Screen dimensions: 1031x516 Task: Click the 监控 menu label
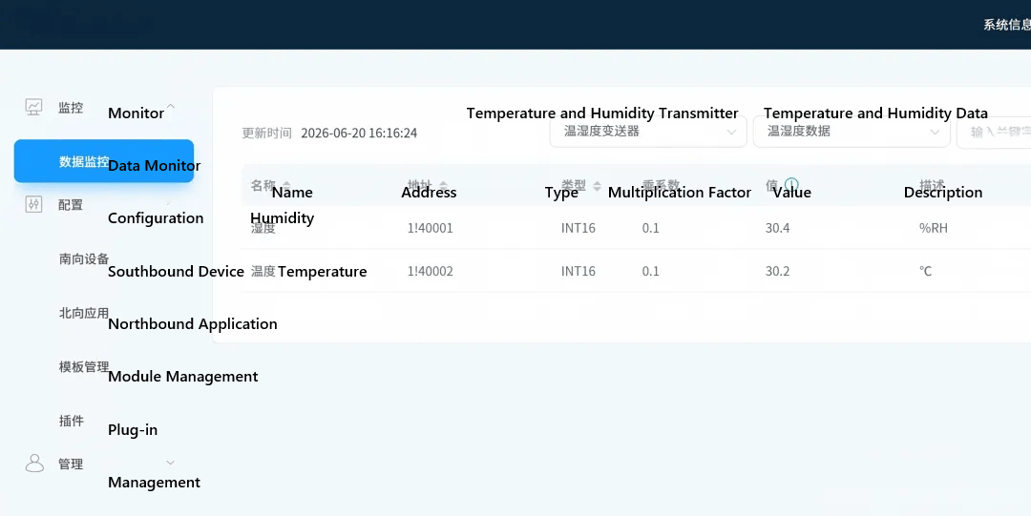point(71,107)
